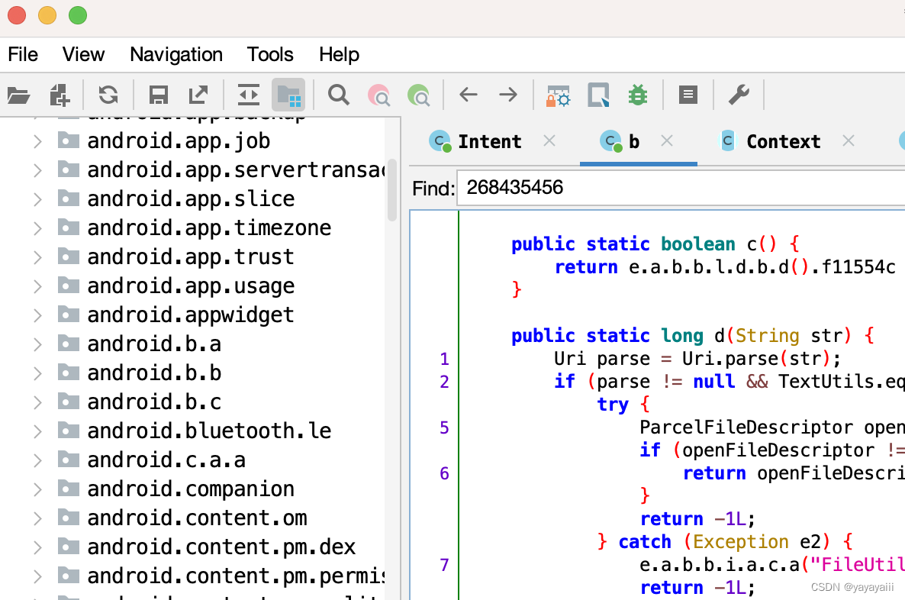The width and height of the screenshot is (905, 600).
Task: Click the Reload refresh icon
Action: [108, 95]
